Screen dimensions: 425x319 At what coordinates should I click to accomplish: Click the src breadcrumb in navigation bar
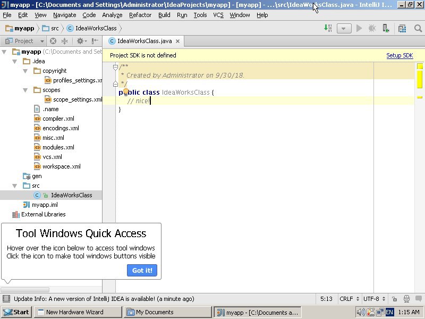click(50, 28)
